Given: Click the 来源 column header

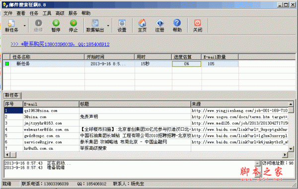Looking at the screenshot, I should 240,104.
